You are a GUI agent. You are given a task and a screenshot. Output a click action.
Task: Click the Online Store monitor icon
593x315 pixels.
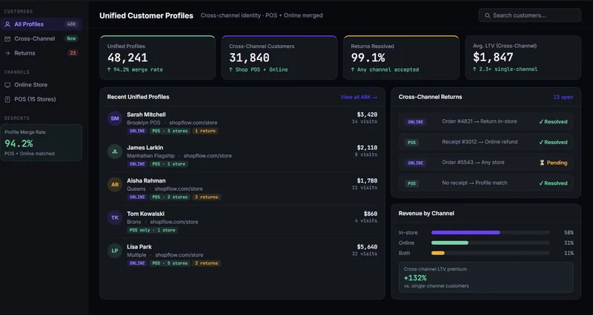click(7, 85)
